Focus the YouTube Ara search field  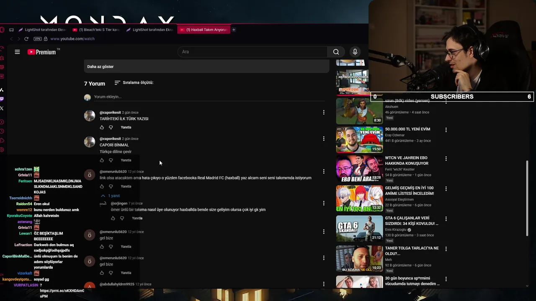click(x=253, y=52)
